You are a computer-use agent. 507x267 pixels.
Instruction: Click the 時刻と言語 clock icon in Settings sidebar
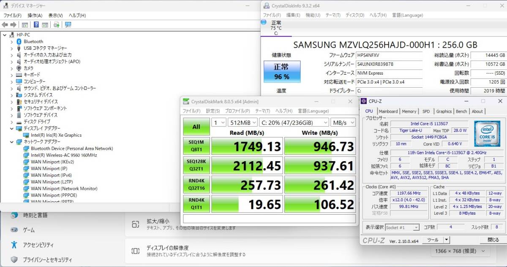14,215
